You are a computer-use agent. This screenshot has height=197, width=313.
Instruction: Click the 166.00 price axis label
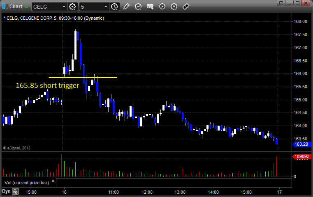[x=300, y=74]
